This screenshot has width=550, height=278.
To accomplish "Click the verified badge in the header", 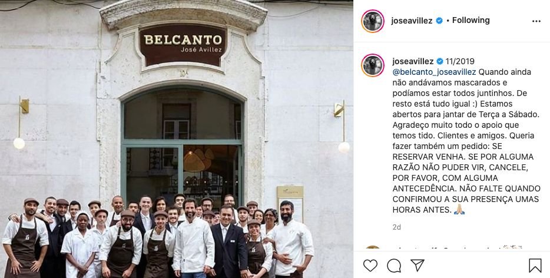I will click(x=439, y=21).
